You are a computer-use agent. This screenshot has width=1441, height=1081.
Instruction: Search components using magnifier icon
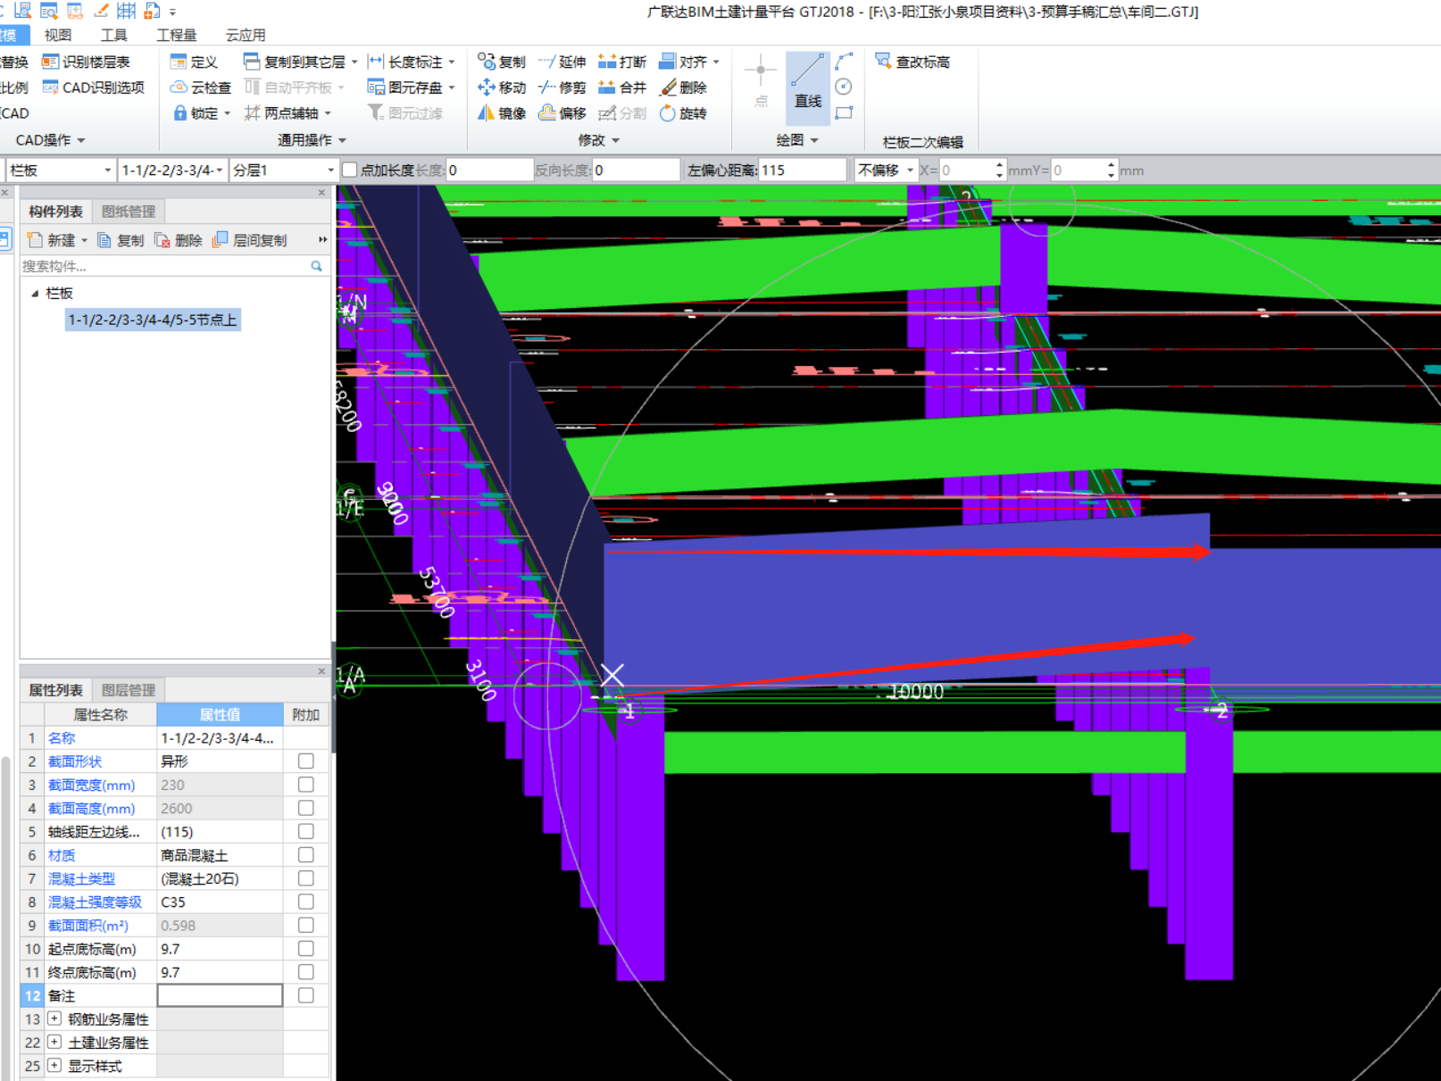[x=316, y=266]
